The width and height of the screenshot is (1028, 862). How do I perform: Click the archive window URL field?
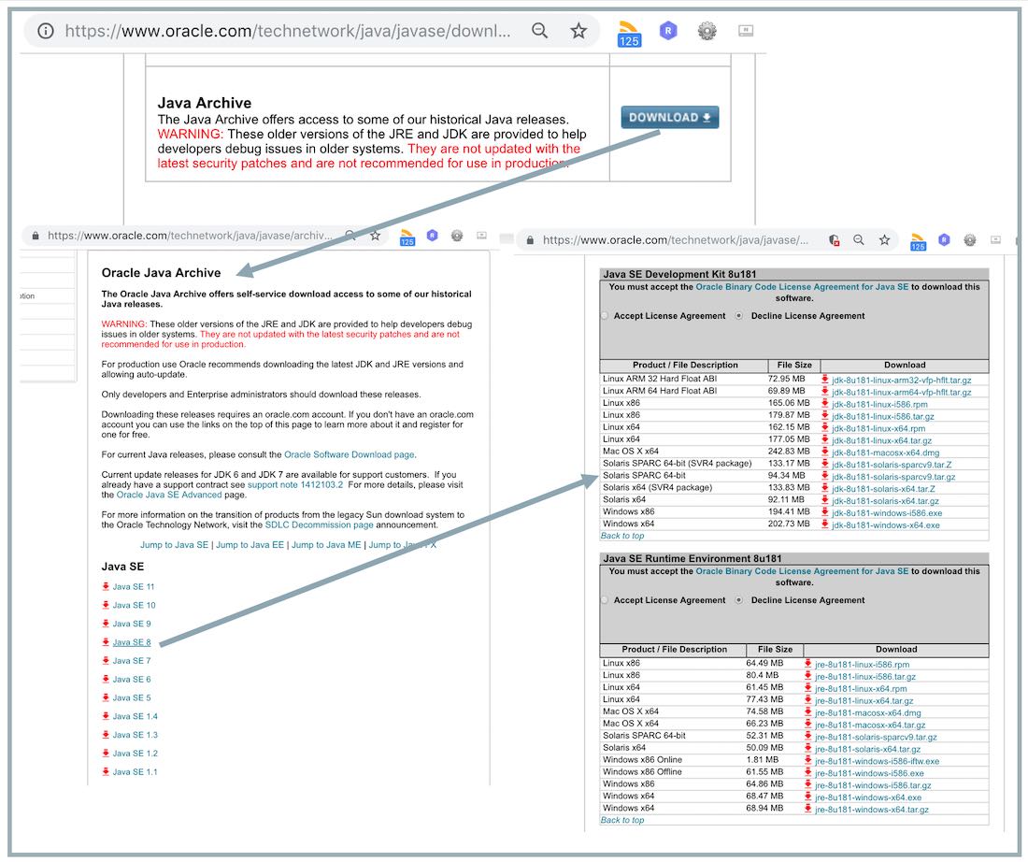click(190, 236)
